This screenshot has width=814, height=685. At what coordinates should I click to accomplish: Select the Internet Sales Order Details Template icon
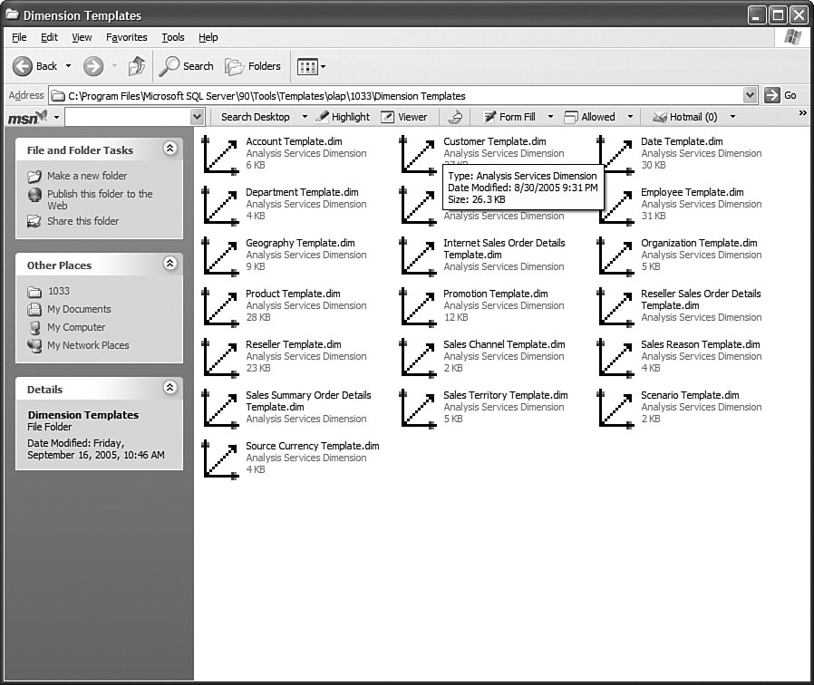point(418,256)
